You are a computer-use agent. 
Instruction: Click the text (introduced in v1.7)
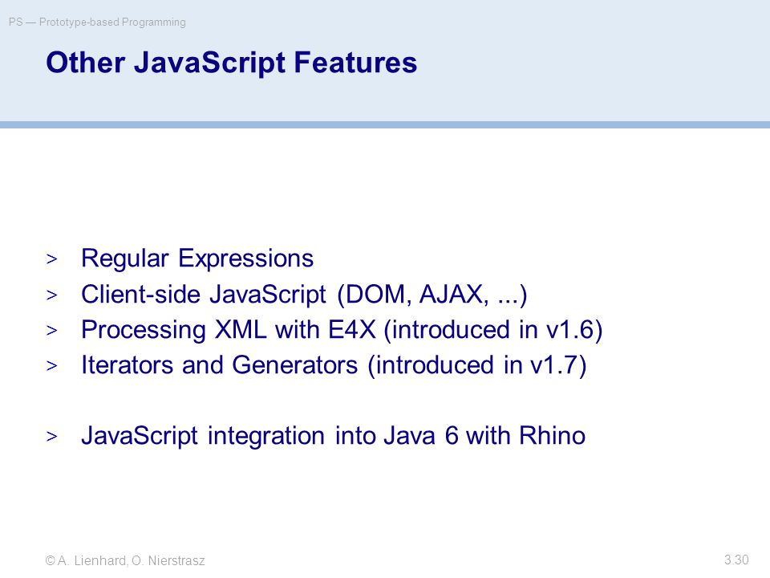coord(476,366)
